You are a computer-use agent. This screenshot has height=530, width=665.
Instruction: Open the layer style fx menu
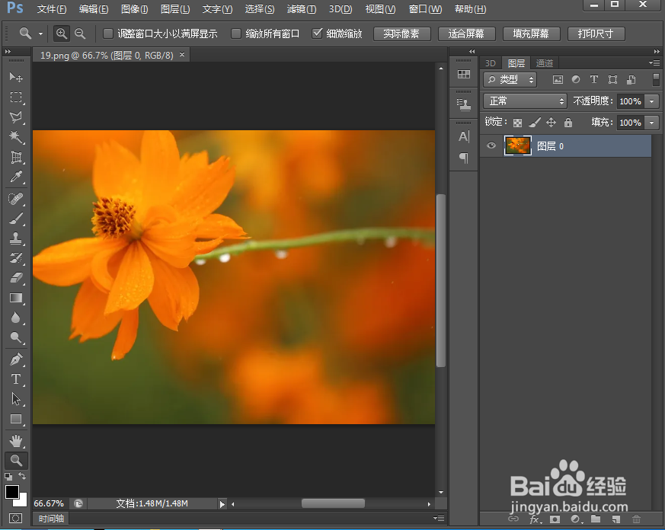point(535,519)
